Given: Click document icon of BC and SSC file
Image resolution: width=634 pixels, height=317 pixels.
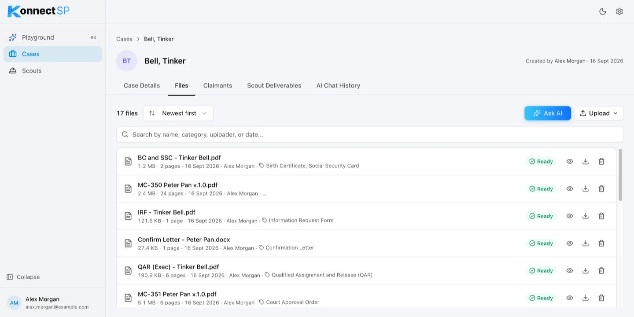Looking at the screenshot, I should (128, 162).
